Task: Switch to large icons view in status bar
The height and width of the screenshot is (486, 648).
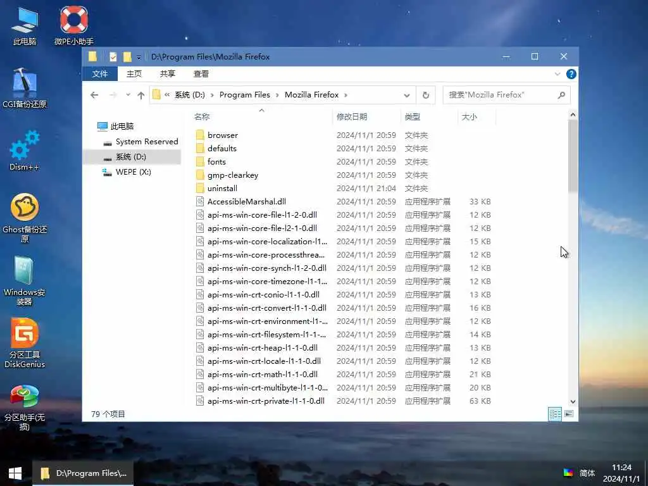Action: (x=569, y=414)
